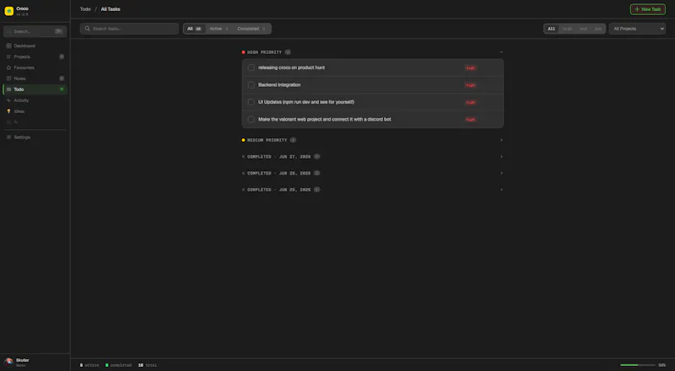Click the Notes count badge in sidebar
This screenshot has width=675, height=371.
click(x=62, y=78)
